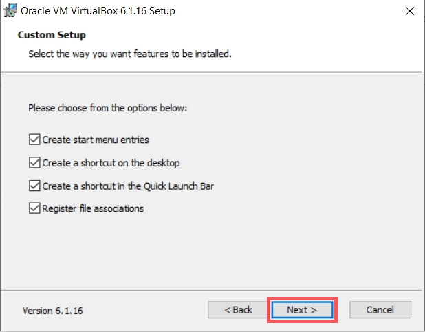Cancel the VirtualBox installation

click(x=380, y=310)
